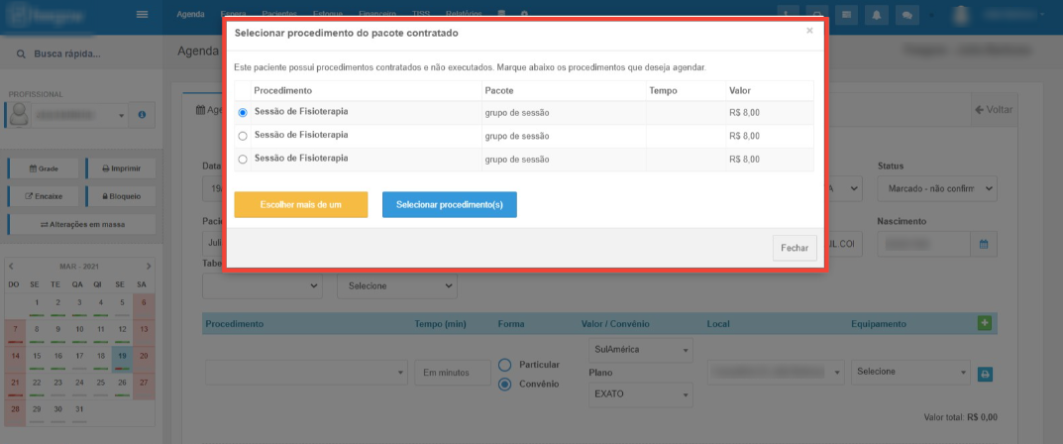The height and width of the screenshot is (444, 1063).
Task: Click the Encaixe button
Action: coord(44,196)
